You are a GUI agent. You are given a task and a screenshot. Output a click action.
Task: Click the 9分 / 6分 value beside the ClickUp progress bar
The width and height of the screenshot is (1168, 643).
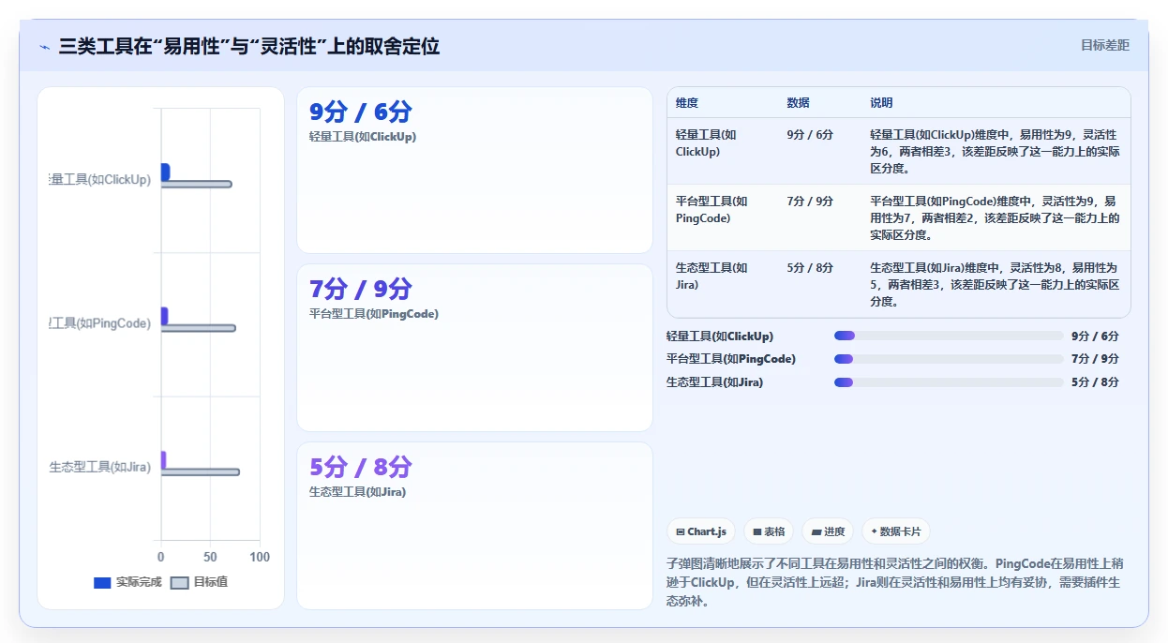pyautogui.click(x=1095, y=336)
